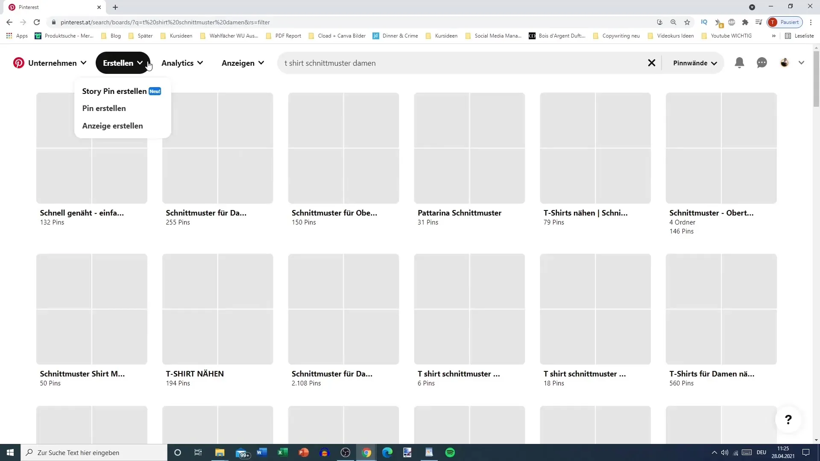This screenshot has width=820, height=461.
Task: Open Chrome extensions puzzle icon
Action: 745,22
